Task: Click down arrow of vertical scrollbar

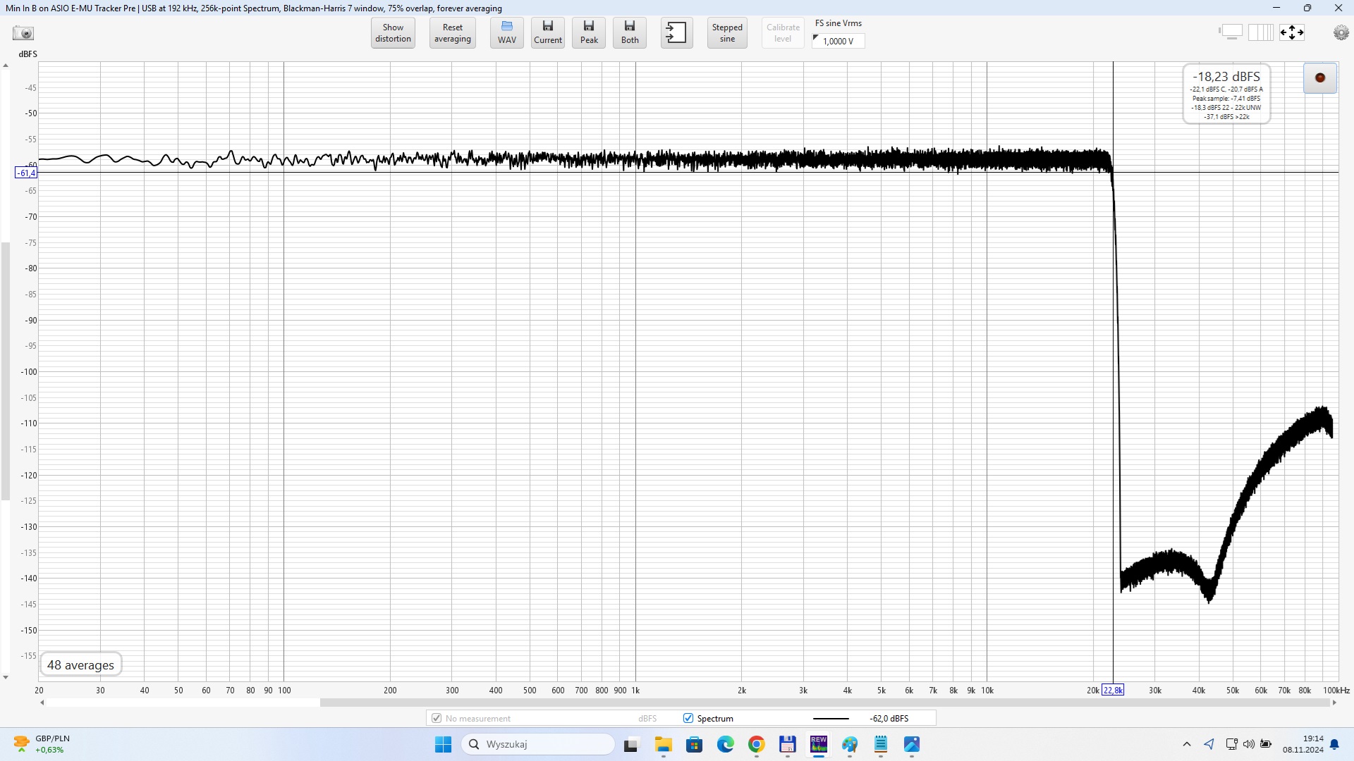Action: coord(6,678)
